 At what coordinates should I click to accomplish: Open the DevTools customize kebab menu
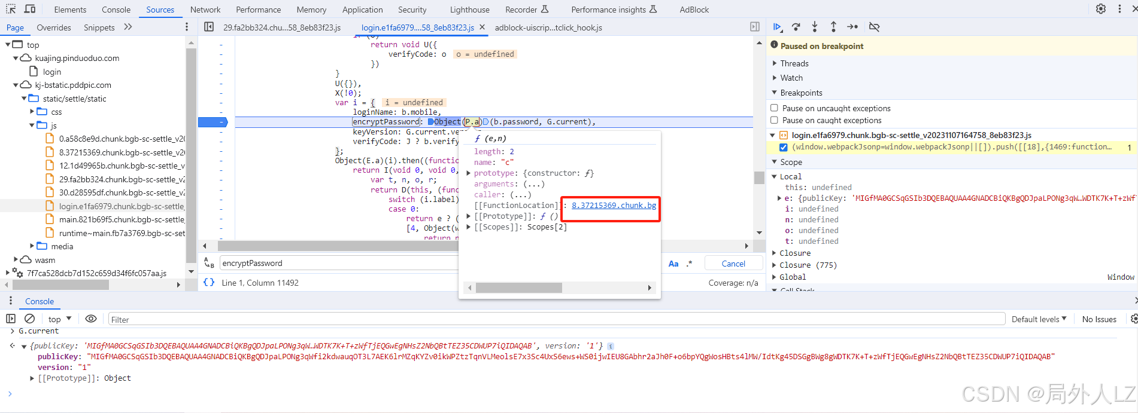(1119, 9)
